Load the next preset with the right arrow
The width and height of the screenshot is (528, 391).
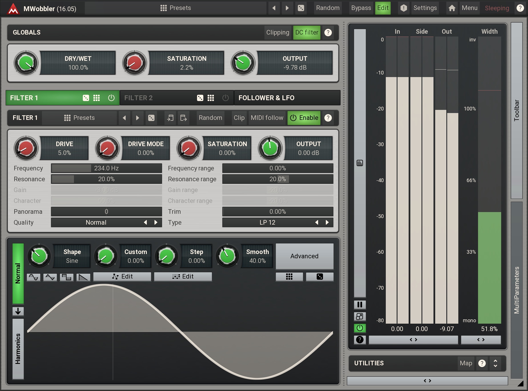coord(287,8)
